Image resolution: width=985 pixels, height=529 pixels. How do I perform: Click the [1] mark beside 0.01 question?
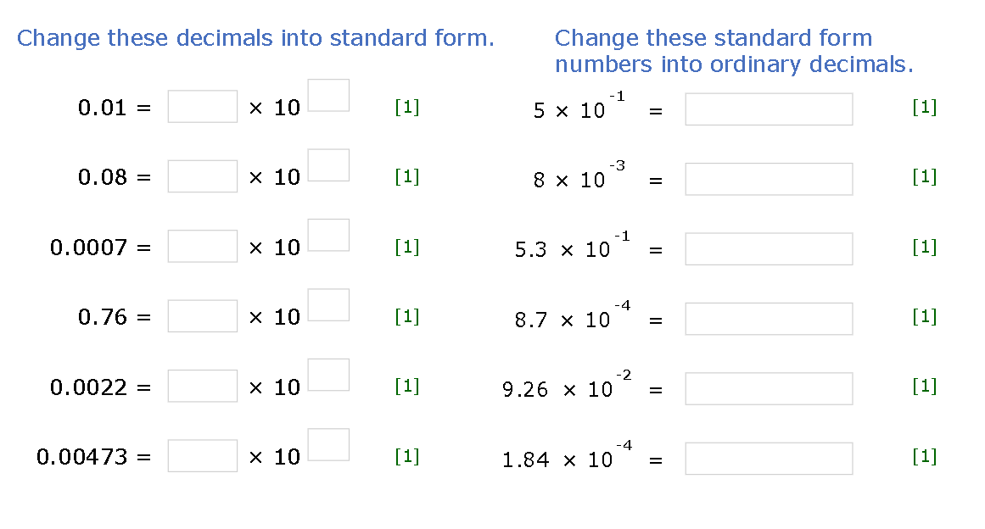[x=407, y=107]
